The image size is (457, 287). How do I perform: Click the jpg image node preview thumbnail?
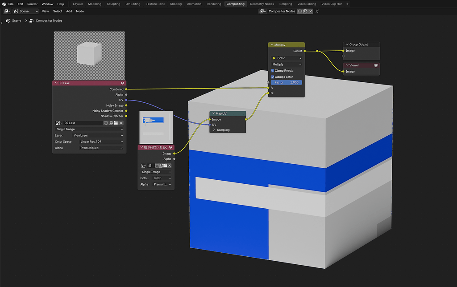pos(156,127)
